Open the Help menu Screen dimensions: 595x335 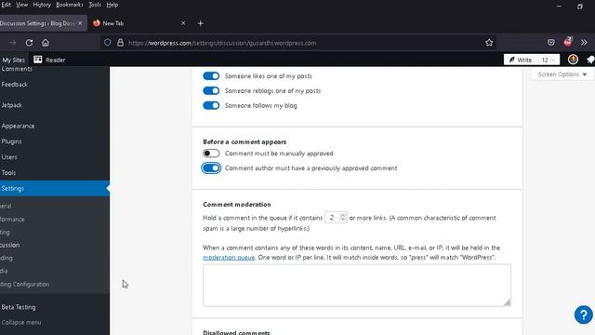click(112, 5)
